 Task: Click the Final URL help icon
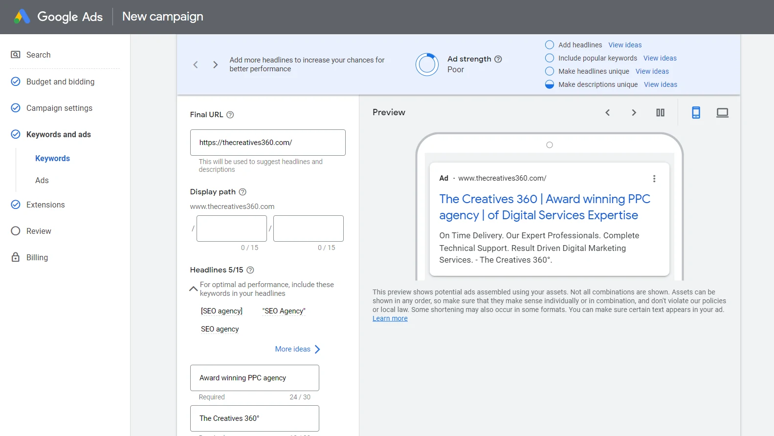pos(230,115)
